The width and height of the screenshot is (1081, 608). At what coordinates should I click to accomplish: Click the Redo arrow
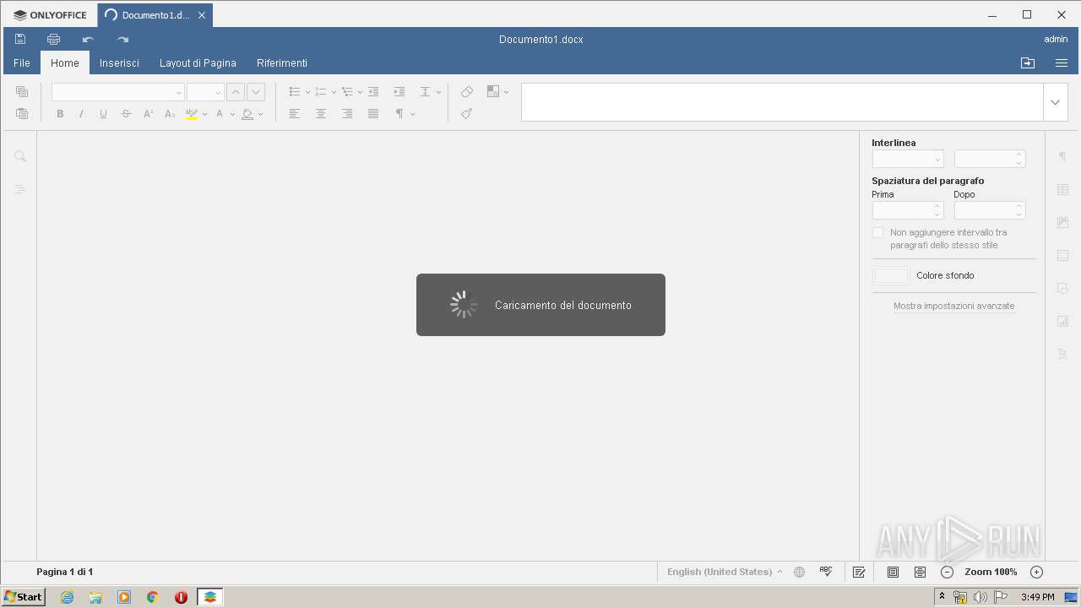tap(122, 39)
